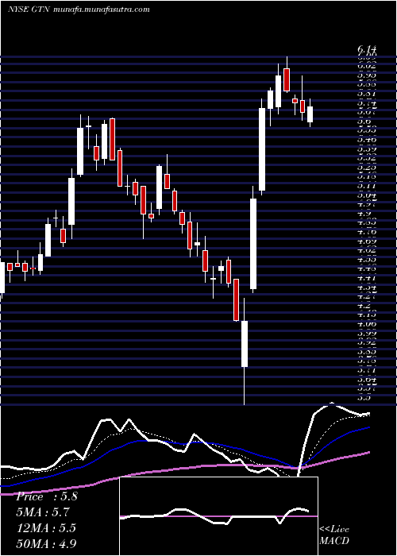397x556 pixels.
Task: Click the '12MA : 5.5' legend text
Action: tap(46, 528)
